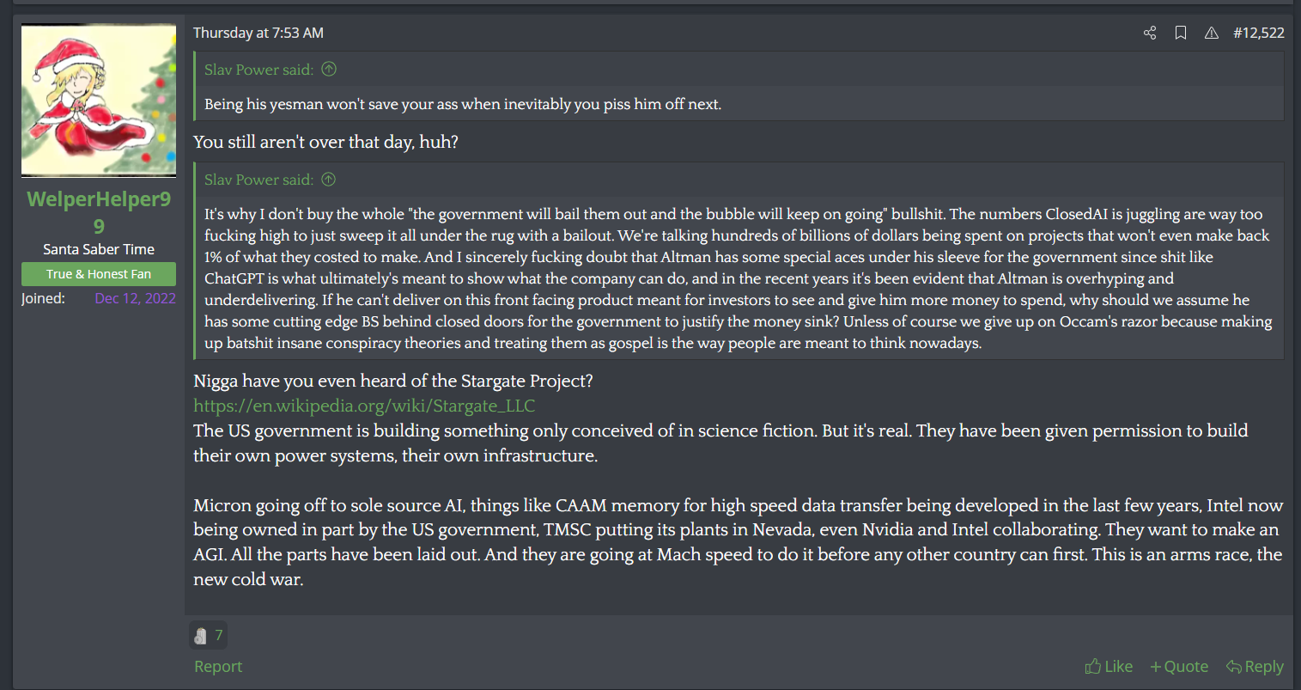Click arrow icon above 'It's why I don't buy' quote
This screenshot has height=690, width=1301.
click(x=329, y=180)
